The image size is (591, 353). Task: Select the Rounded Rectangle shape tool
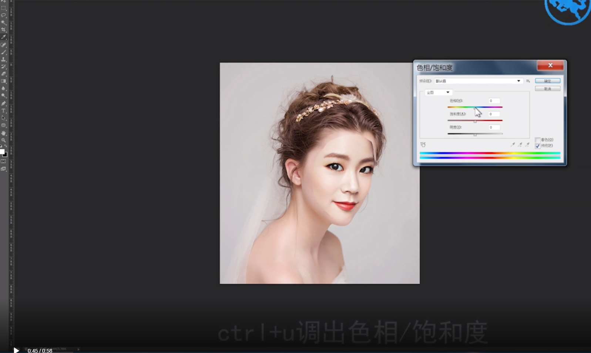[4, 125]
